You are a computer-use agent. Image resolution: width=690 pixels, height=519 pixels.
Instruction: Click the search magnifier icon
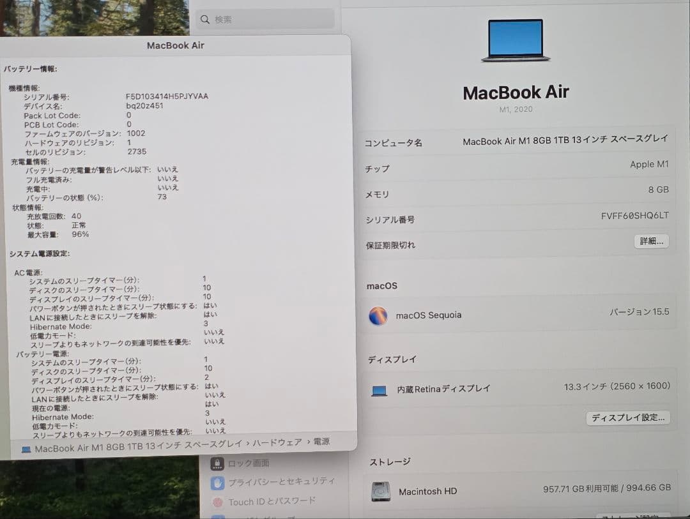click(204, 20)
